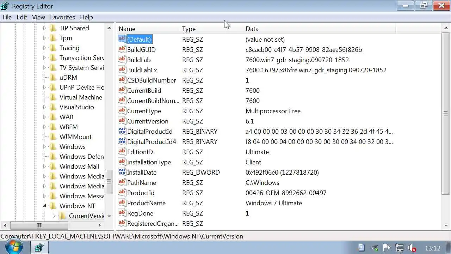
Task: Click the binary icon of DigitalProductId
Action: click(122, 131)
